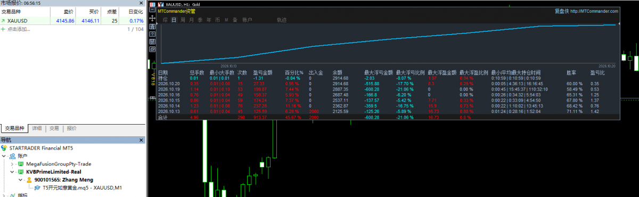Select the MegaFusionGroupPty-Trade server
639x197 pixels.
[58, 164]
